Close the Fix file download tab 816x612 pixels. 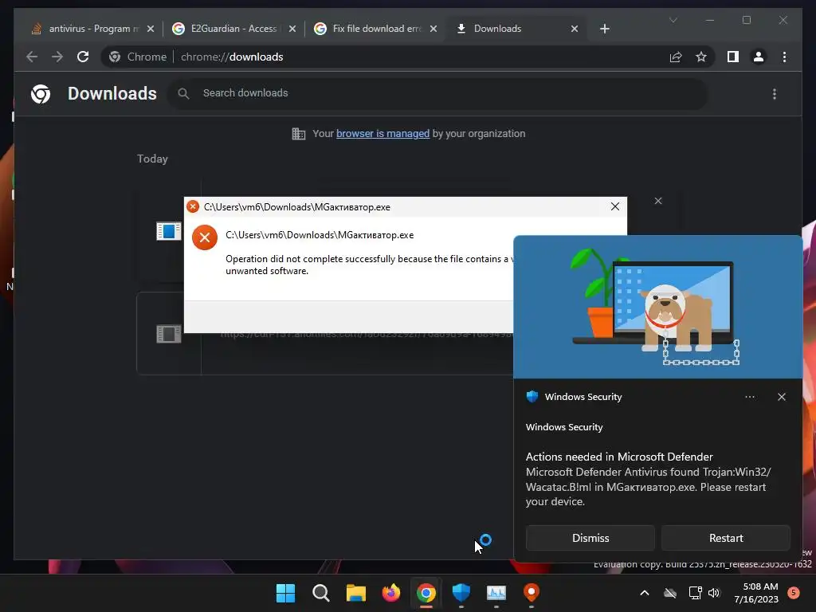[433, 29]
